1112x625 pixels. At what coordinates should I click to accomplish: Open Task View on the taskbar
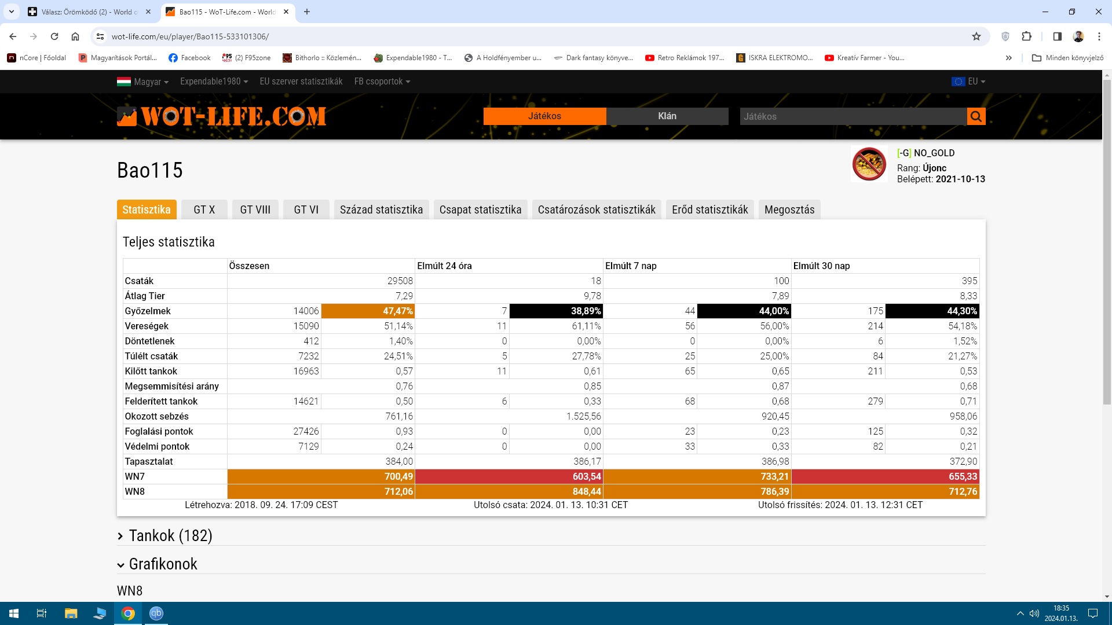[x=42, y=613]
